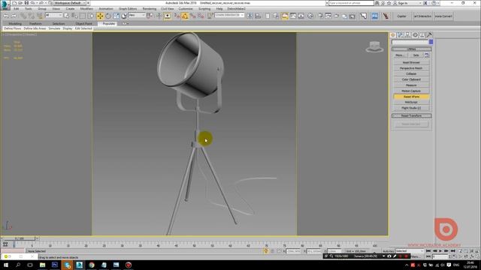Open Chrome from the Windows taskbar
This screenshot has width=481, height=270.
[x=92, y=265]
